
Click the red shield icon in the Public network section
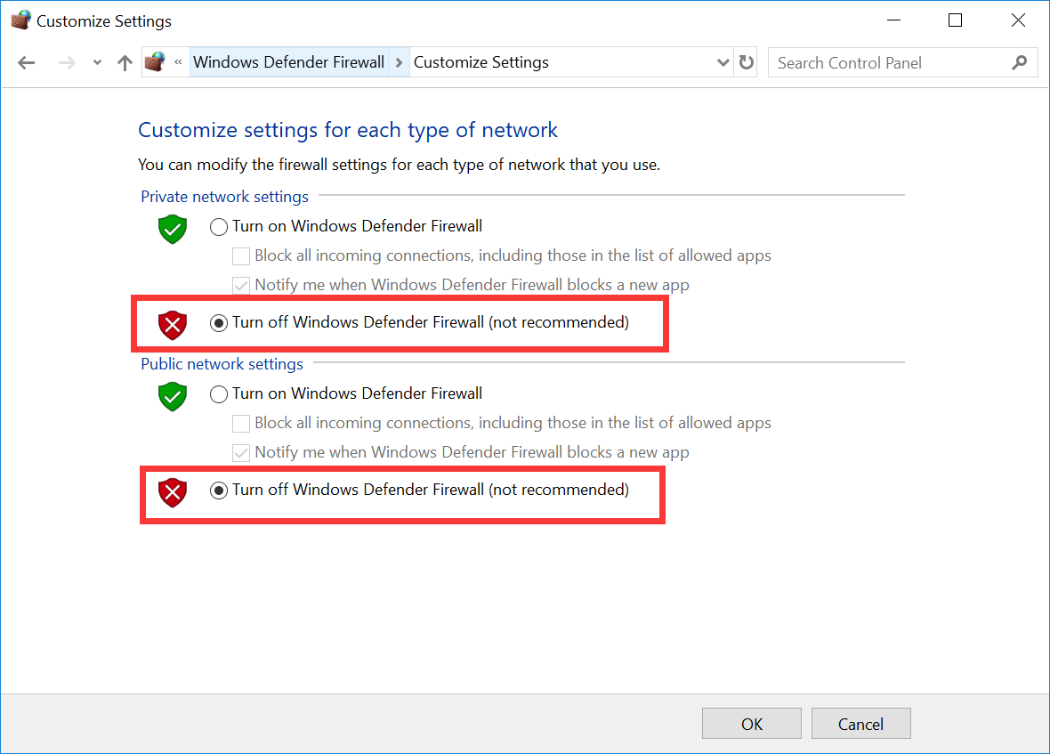pos(172,492)
